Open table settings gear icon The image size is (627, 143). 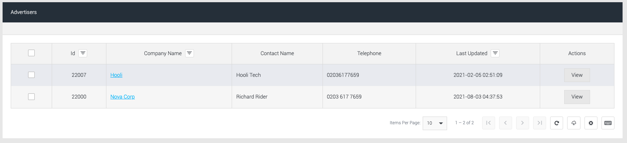coord(591,123)
